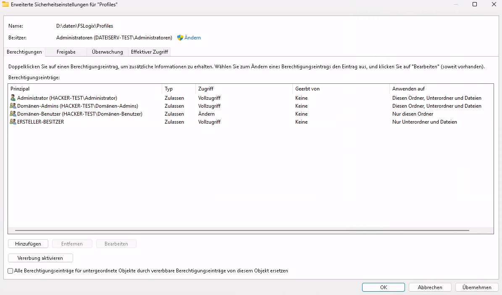Maximize the security settings window
The width and height of the screenshot is (502, 295).
(475, 5)
